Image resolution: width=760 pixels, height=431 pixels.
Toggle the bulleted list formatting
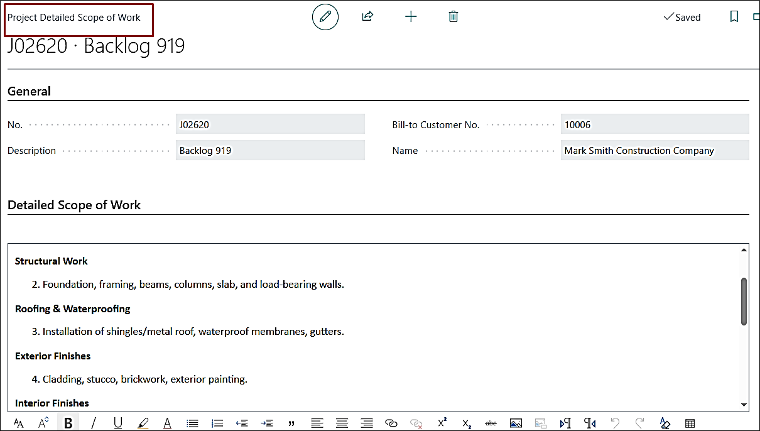[192, 423]
